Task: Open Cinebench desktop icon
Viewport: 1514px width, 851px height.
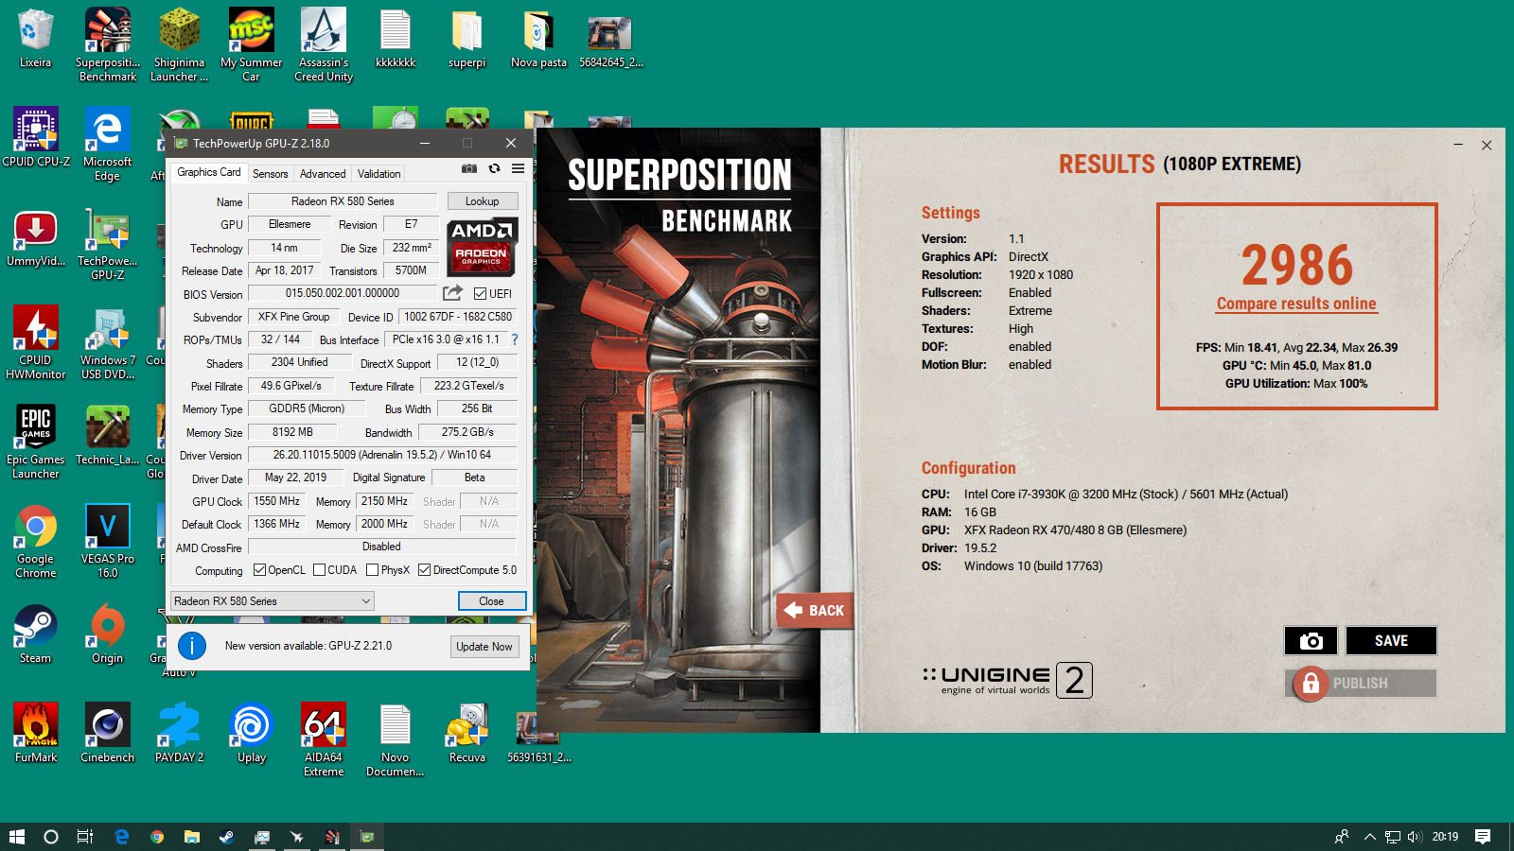Action: coord(108,733)
